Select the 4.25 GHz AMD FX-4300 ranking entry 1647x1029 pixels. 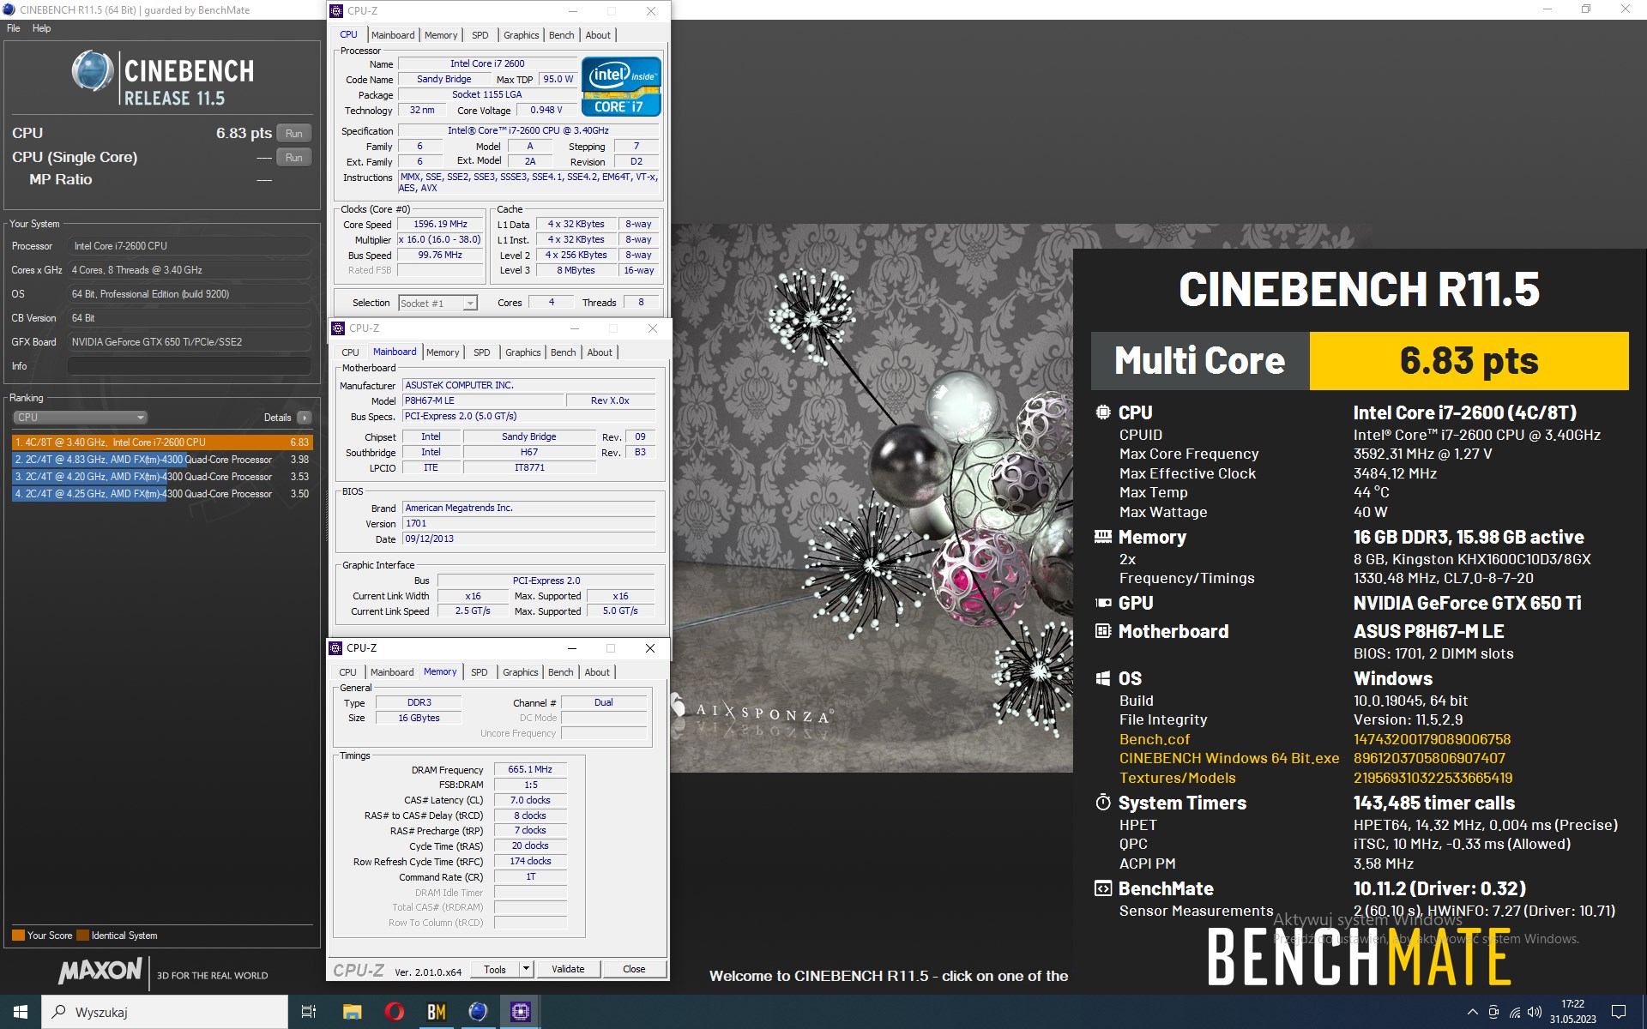click(x=162, y=494)
